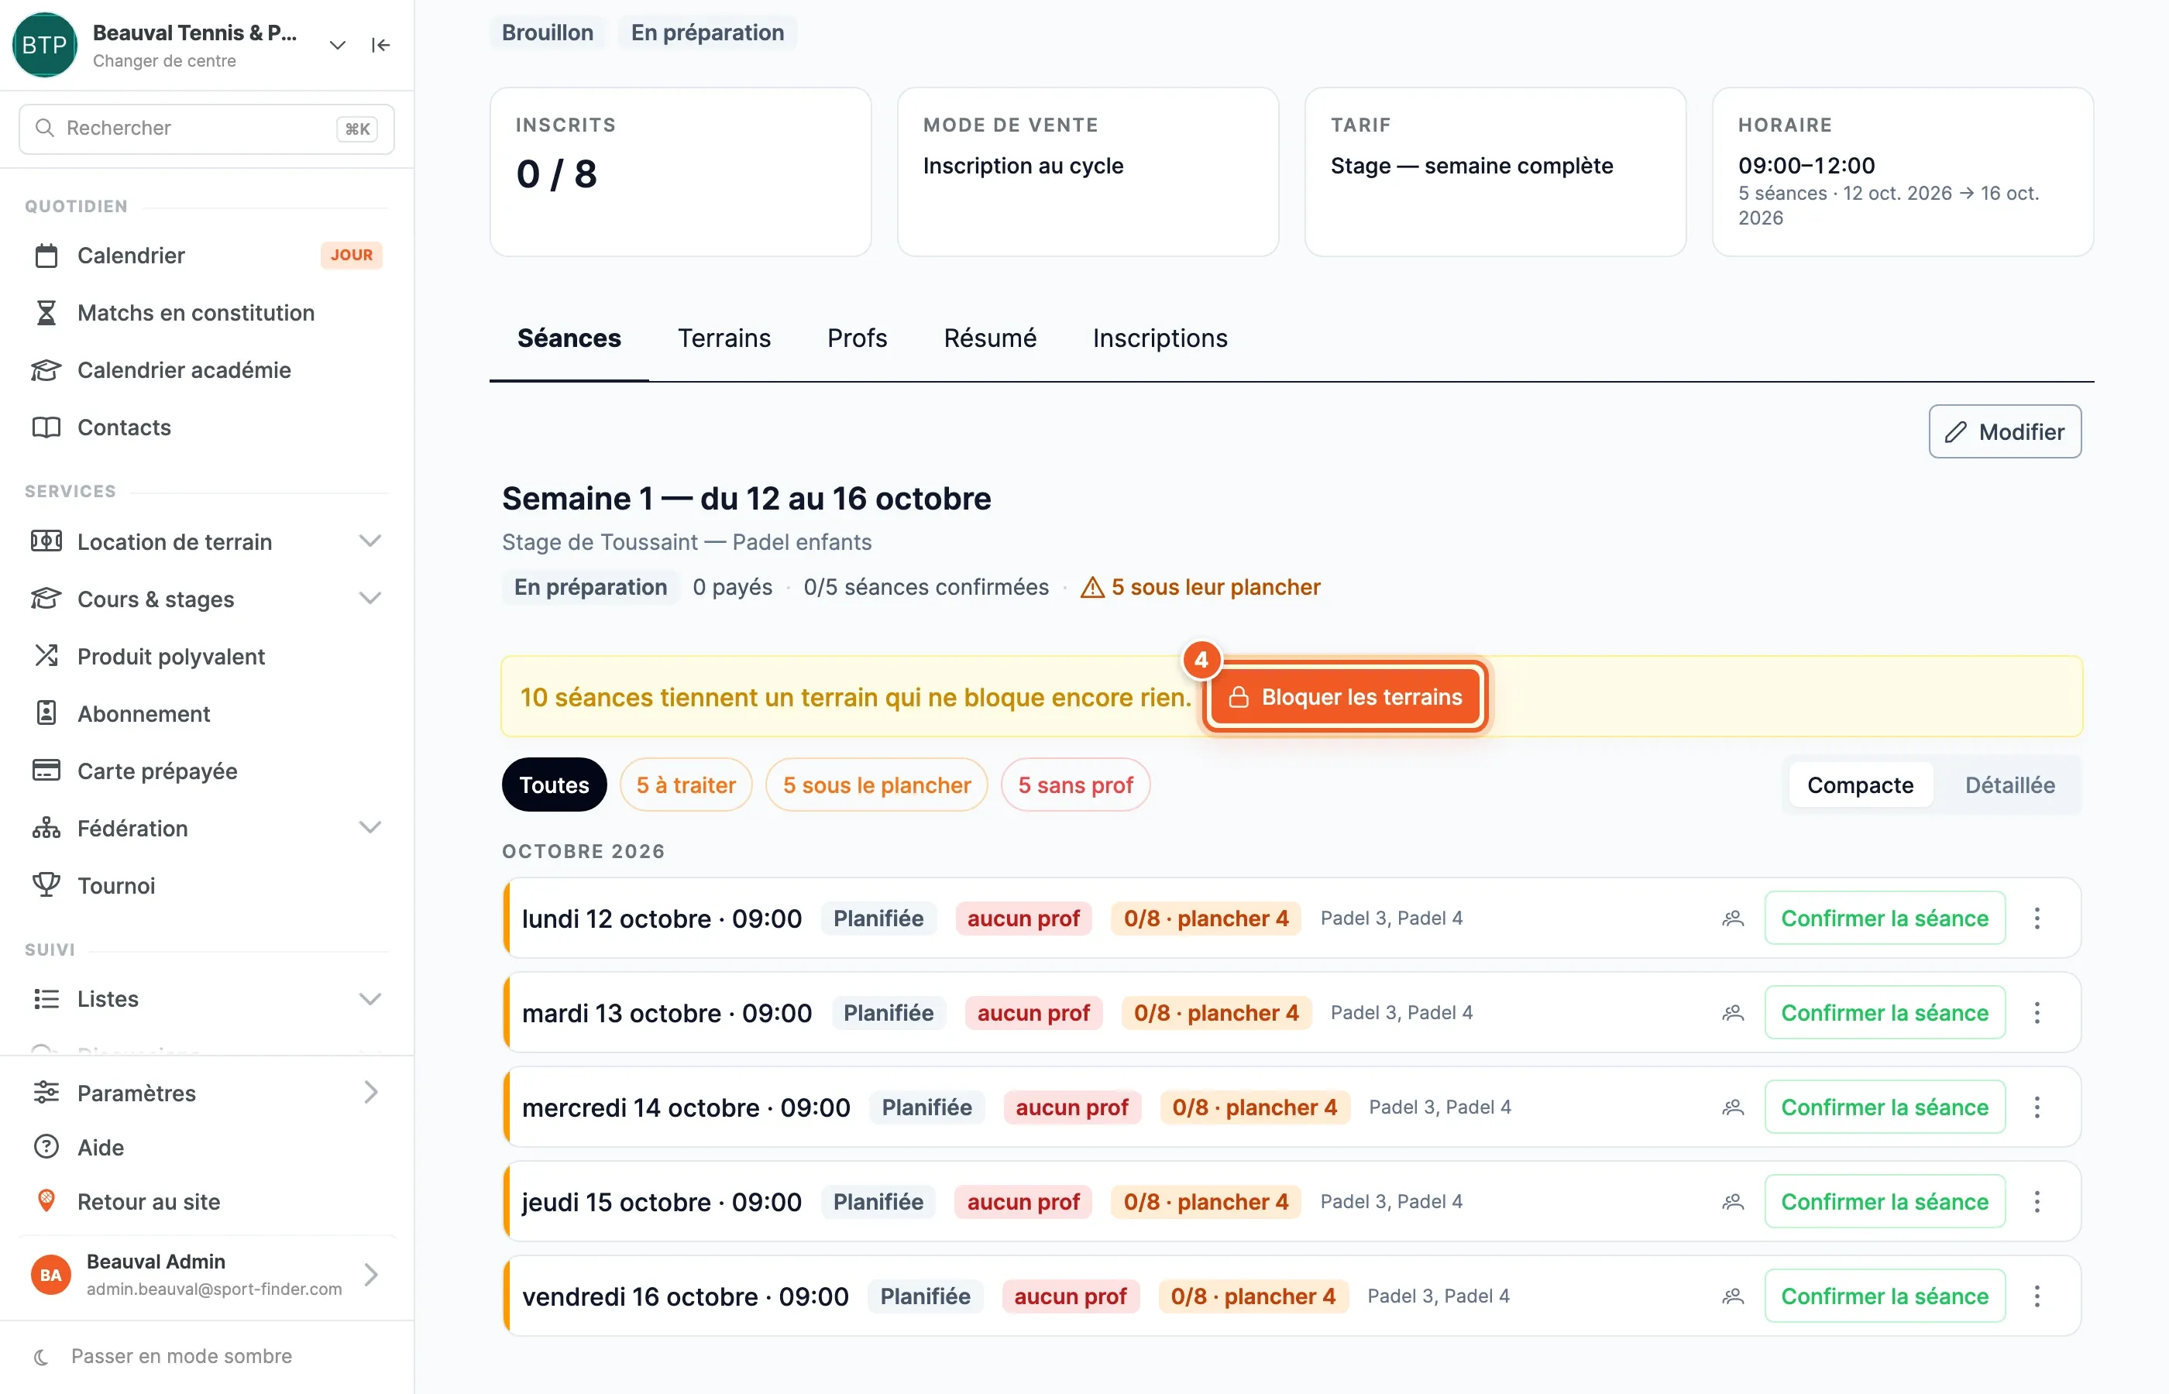Viewport: 2169px width, 1394px height.
Task: Click the Rechercher search field
Action: click(206, 129)
